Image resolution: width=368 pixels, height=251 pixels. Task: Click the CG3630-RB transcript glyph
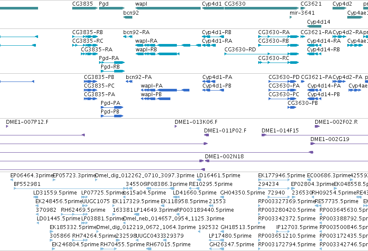coord(278,45)
